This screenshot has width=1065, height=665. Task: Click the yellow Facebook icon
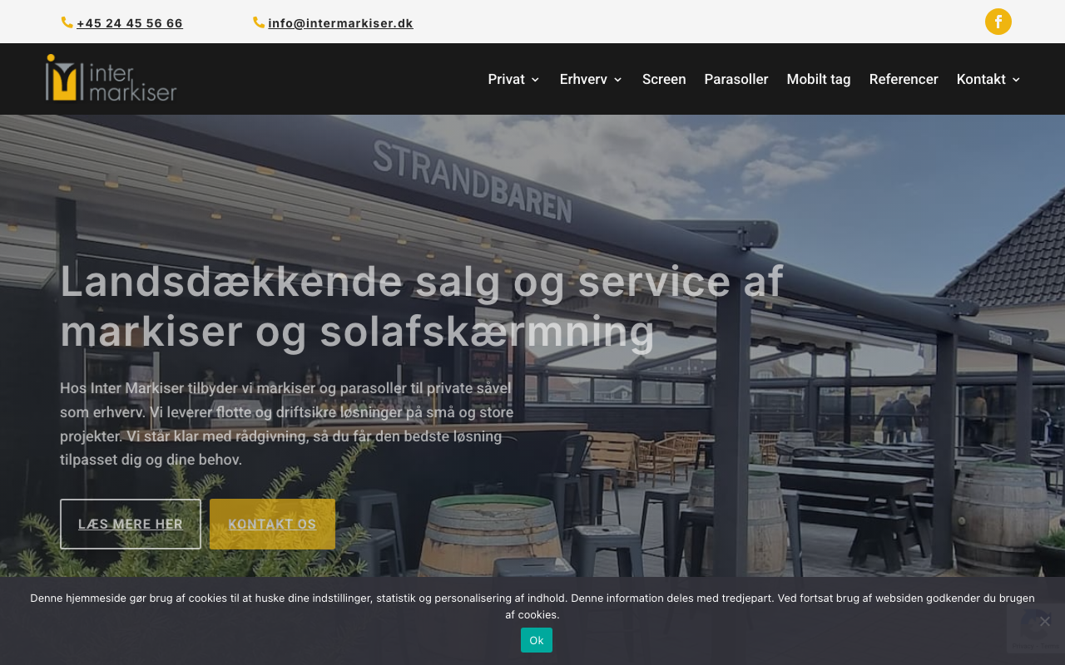point(998,22)
